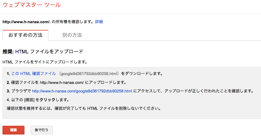The image size is (261, 137).
Task: Select the おすすめの方法 tab
Action: coord(25,35)
